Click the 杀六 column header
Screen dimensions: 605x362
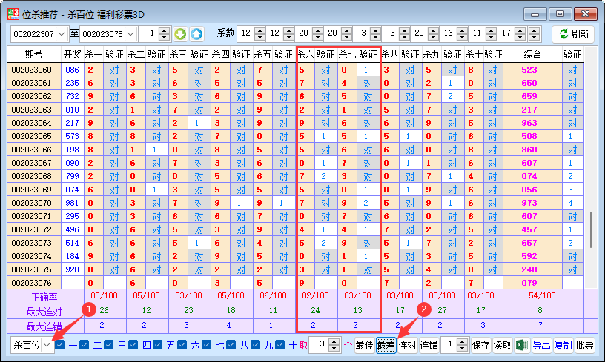pos(305,54)
